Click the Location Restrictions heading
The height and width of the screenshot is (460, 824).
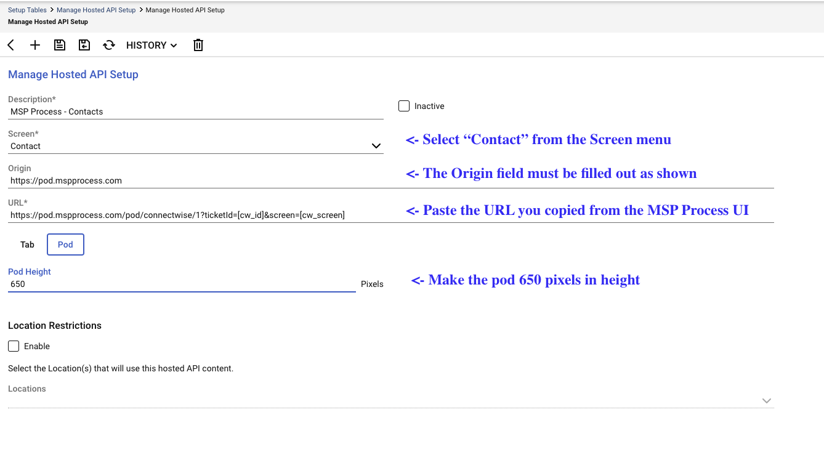55,325
